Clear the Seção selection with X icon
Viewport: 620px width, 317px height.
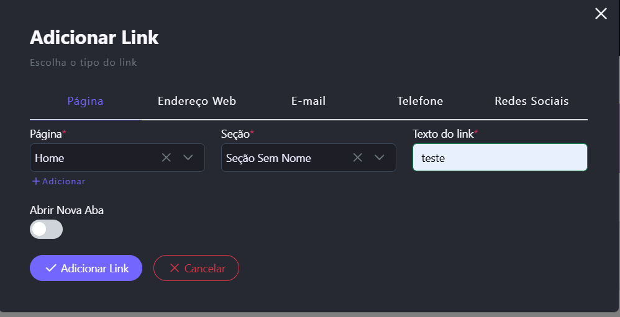[357, 158]
